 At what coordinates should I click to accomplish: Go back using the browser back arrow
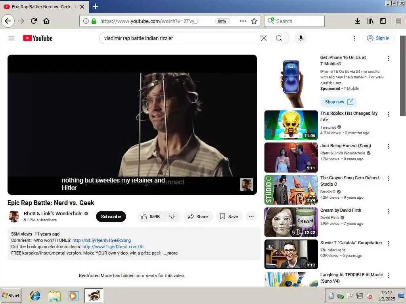(8, 21)
